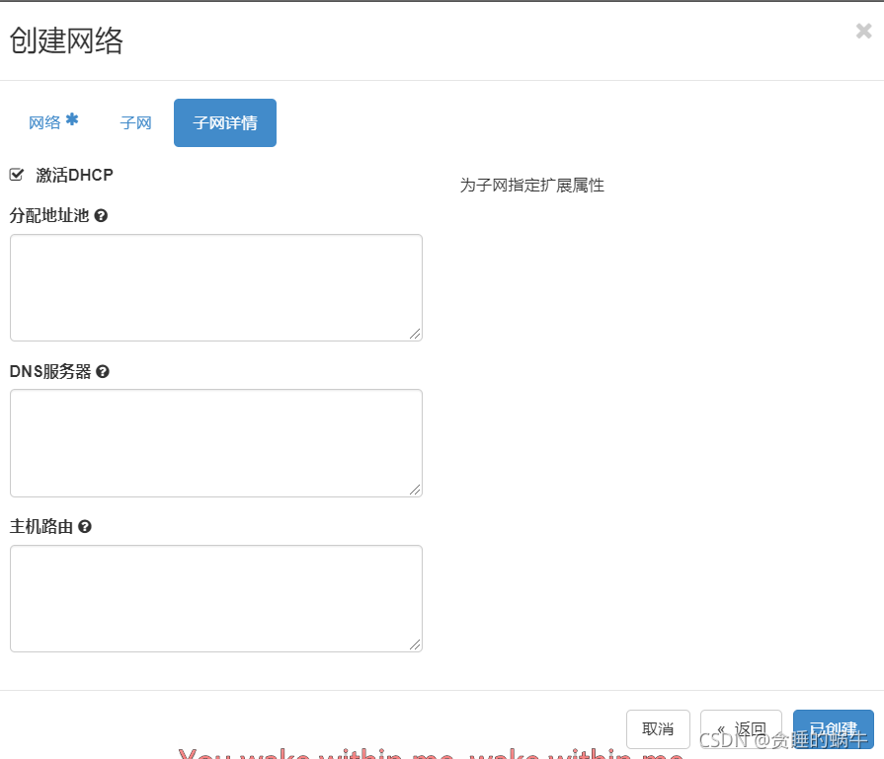Go back with the 返回 button
This screenshot has height=759, width=884.
(741, 729)
